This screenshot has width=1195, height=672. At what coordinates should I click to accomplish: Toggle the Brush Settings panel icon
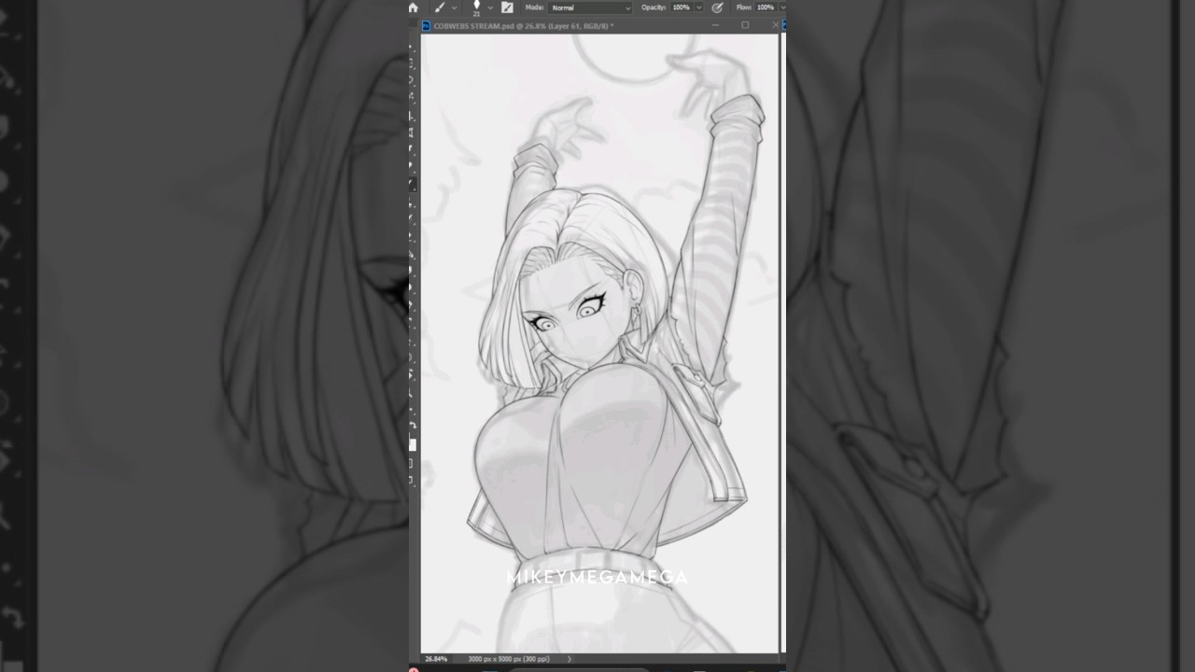[507, 7]
